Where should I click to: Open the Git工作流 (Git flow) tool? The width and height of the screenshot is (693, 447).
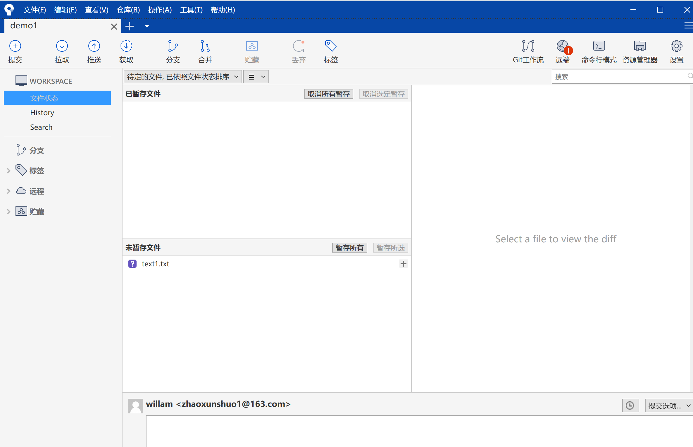[528, 46]
